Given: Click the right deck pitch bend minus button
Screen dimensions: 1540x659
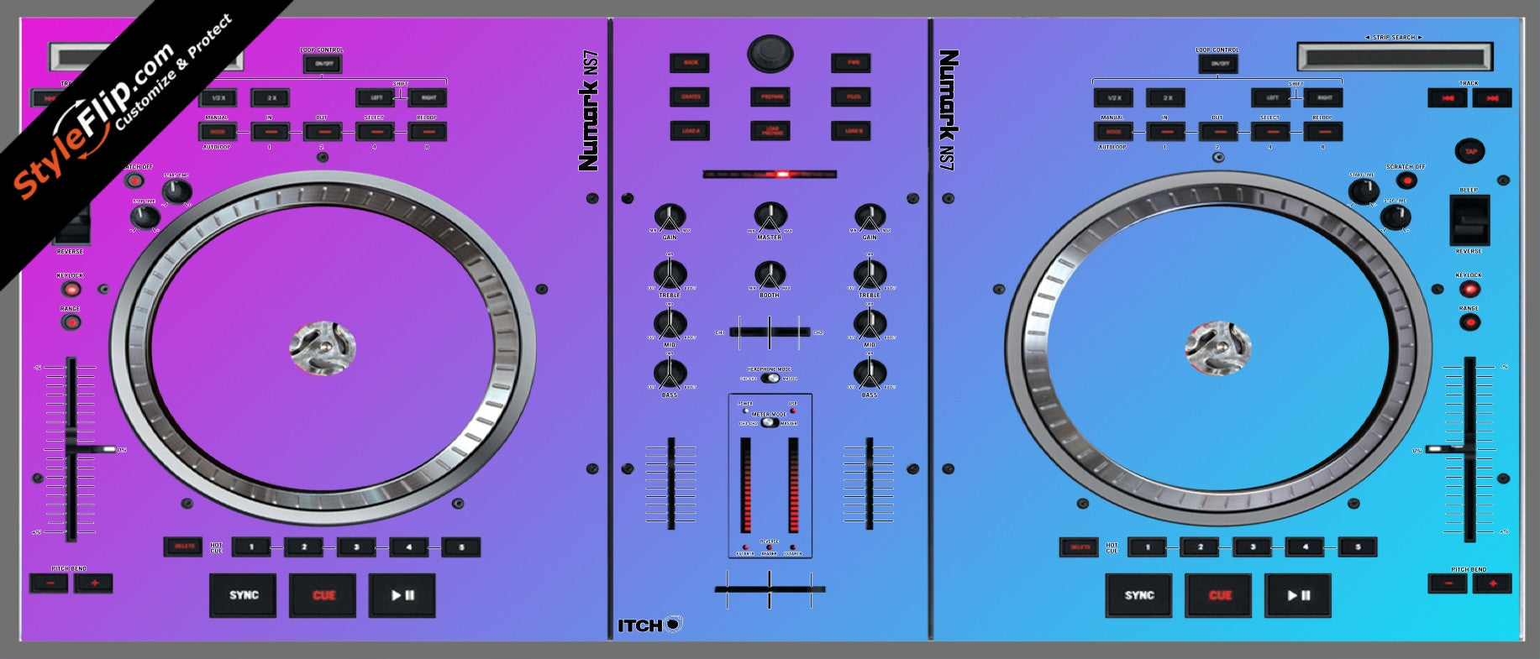Looking at the screenshot, I should 1448,583.
